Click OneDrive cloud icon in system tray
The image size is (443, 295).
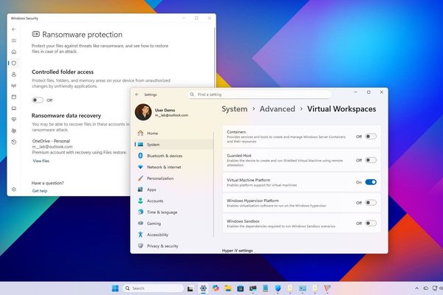pyautogui.click(x=426, y=288)
